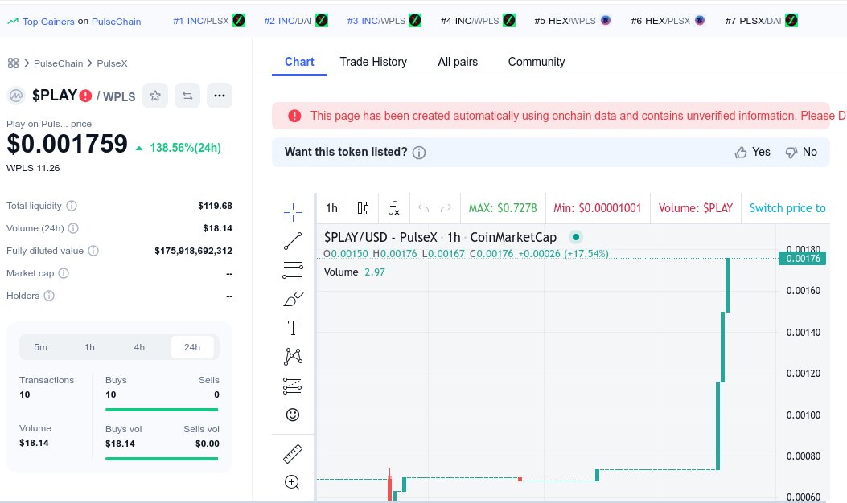847x503 pixels.
Task: Select the crosshair cursor tool
Action: [x=293, y=212]
